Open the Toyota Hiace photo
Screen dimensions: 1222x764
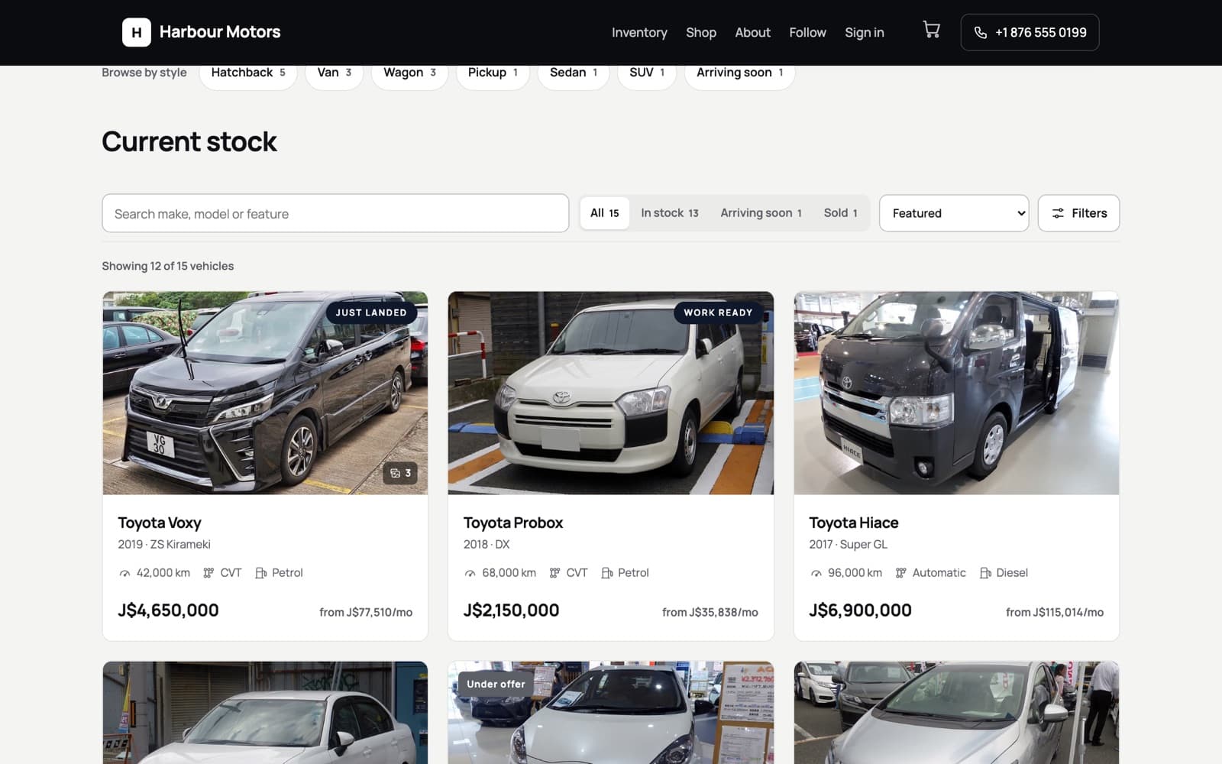pyautogui.click(x=956, y=393)
